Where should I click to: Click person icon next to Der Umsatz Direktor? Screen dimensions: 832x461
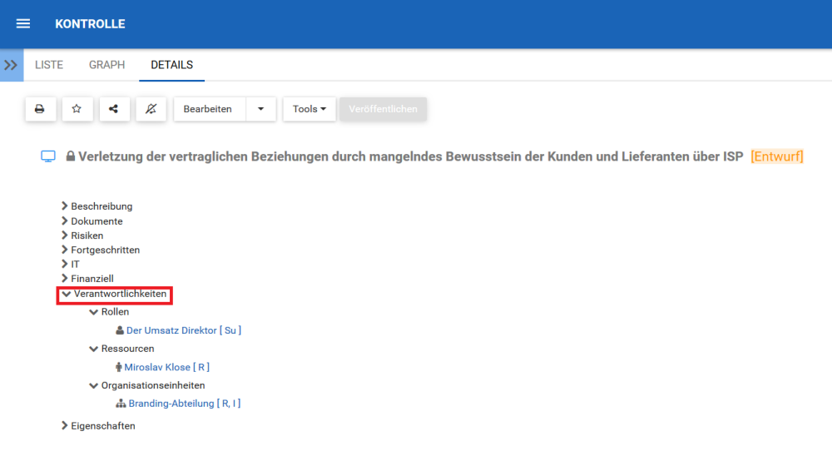coord(120,330)
